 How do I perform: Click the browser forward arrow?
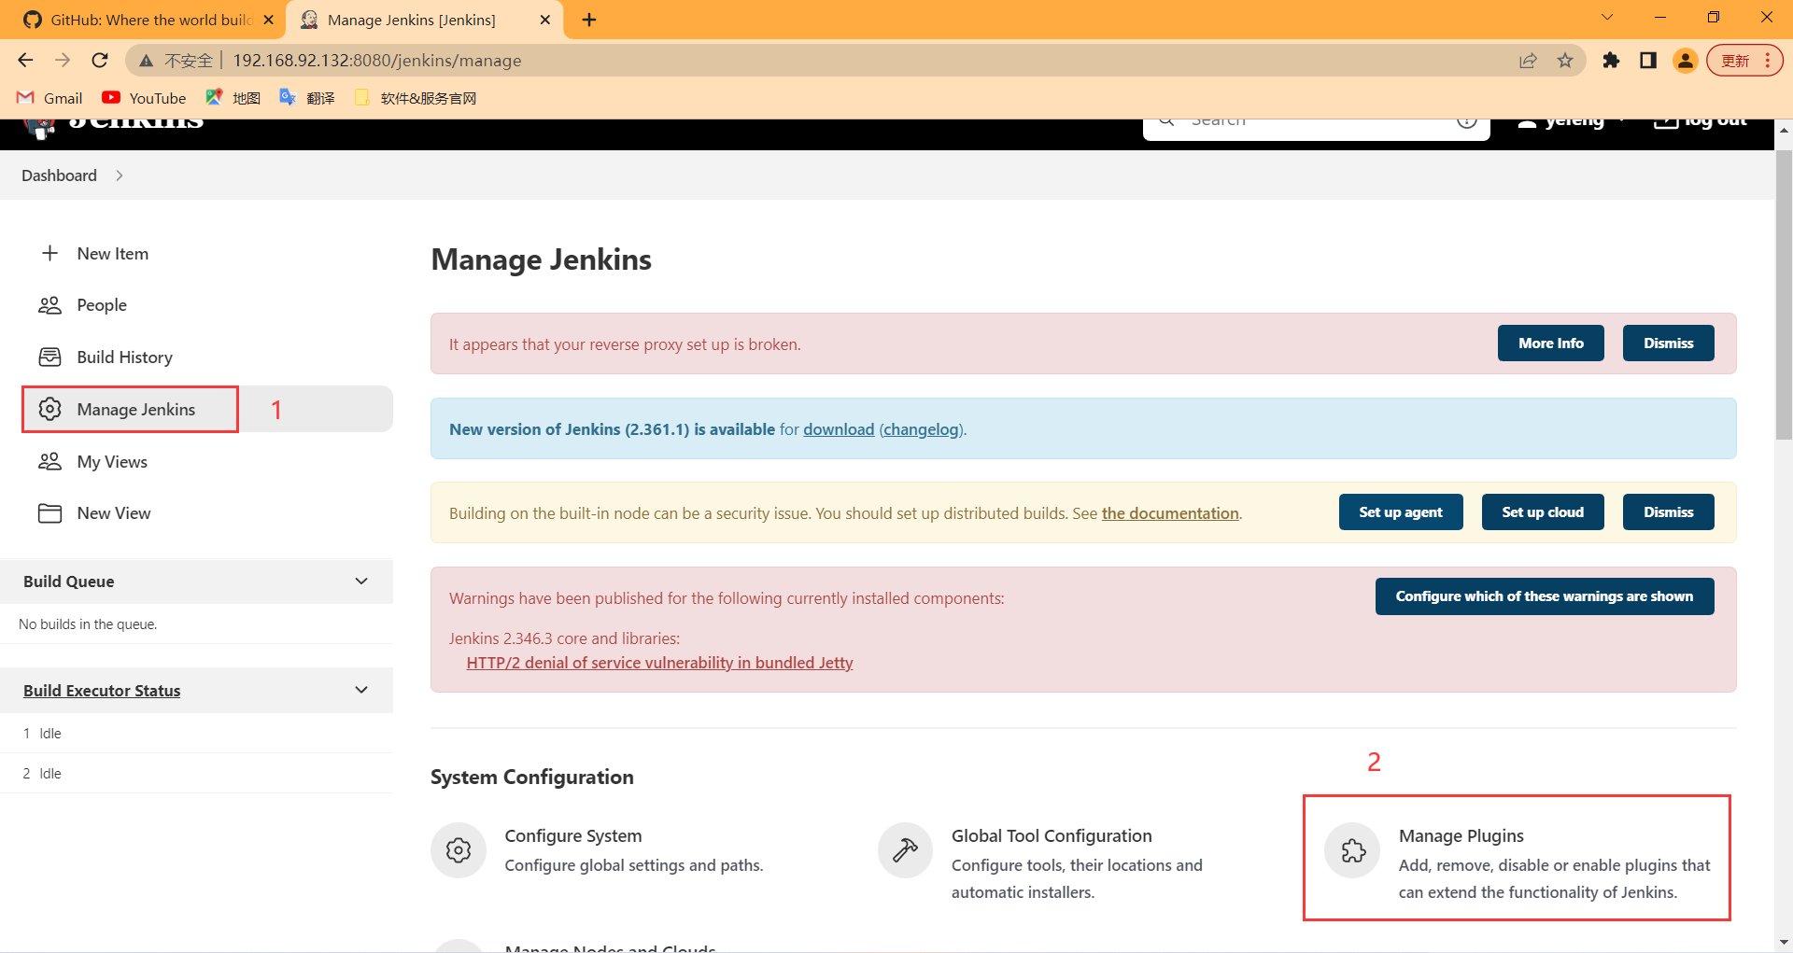point(63,61)
